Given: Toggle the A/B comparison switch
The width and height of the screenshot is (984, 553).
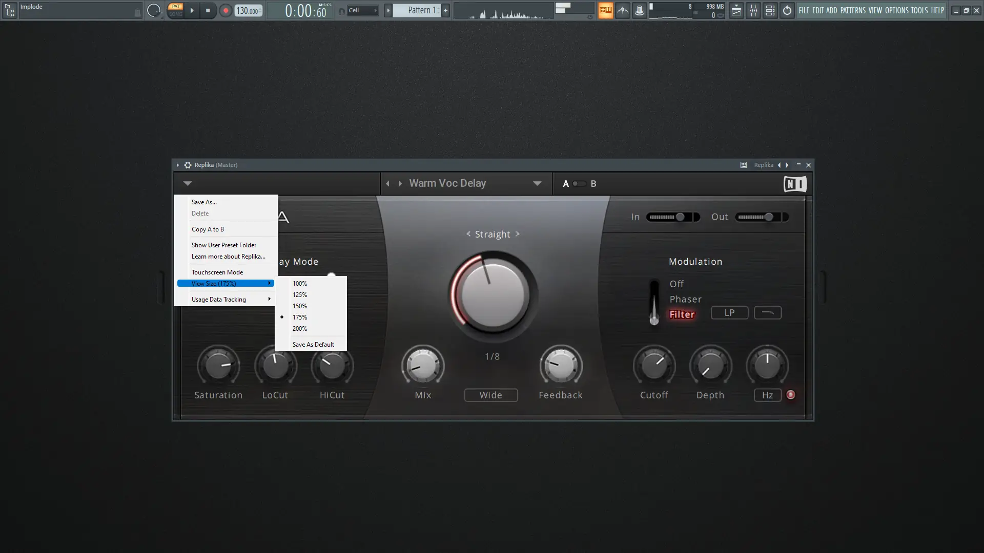Looking at the screenshot, I should point(579,184).
